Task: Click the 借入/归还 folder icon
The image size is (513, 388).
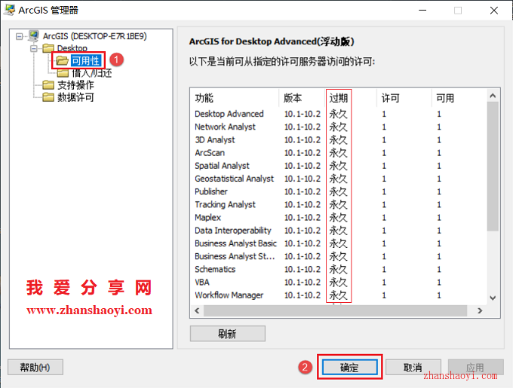Action: [63, 72]
